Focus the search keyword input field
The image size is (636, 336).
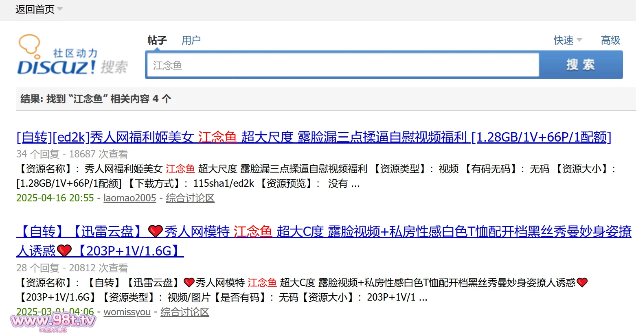coord(342,65)
